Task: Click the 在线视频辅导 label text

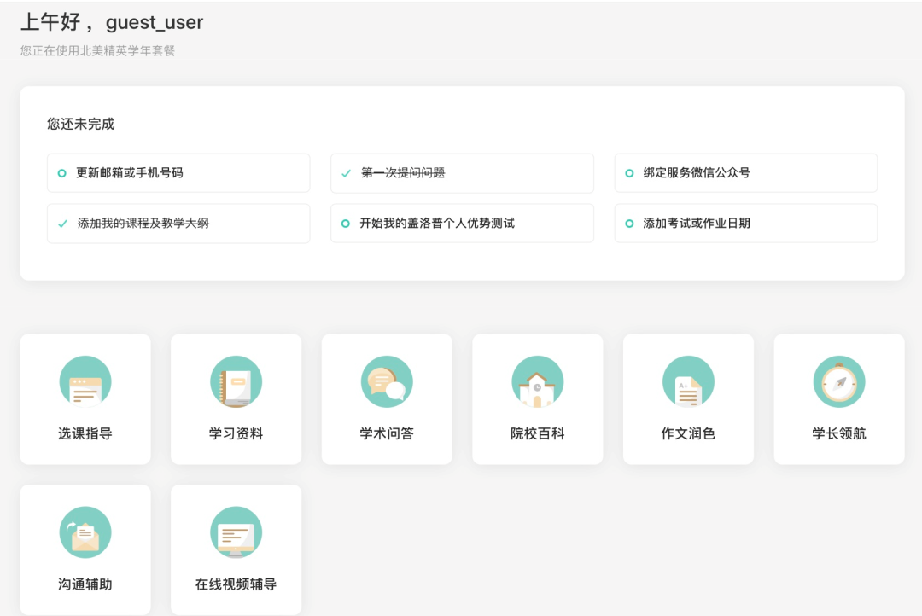Action: pos(236,584)
